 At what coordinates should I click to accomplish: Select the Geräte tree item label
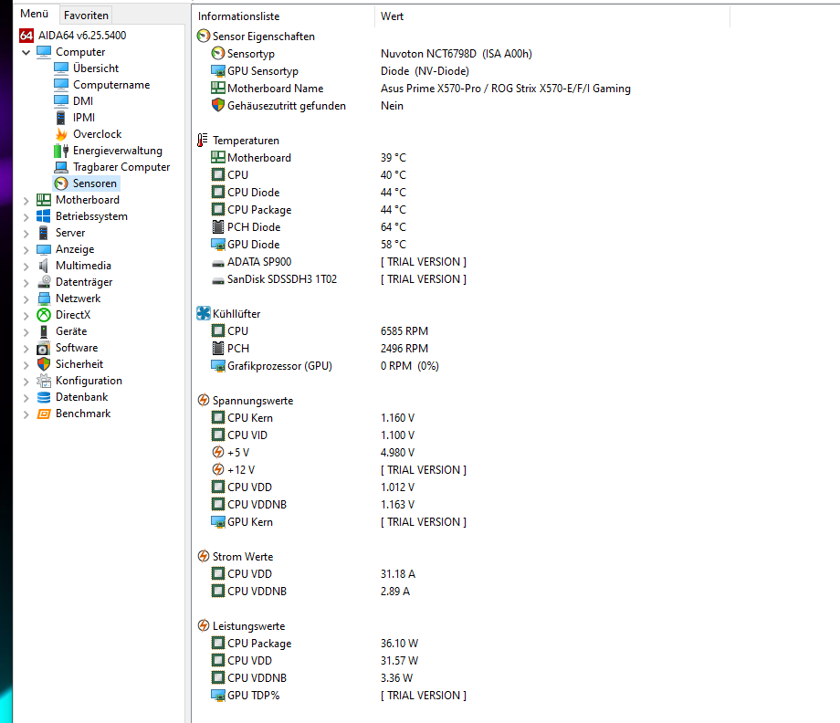(71, 331)
